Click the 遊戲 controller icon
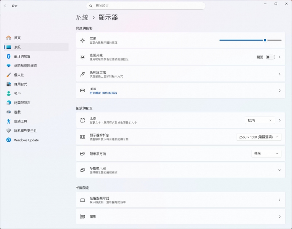 click(8, 112)
